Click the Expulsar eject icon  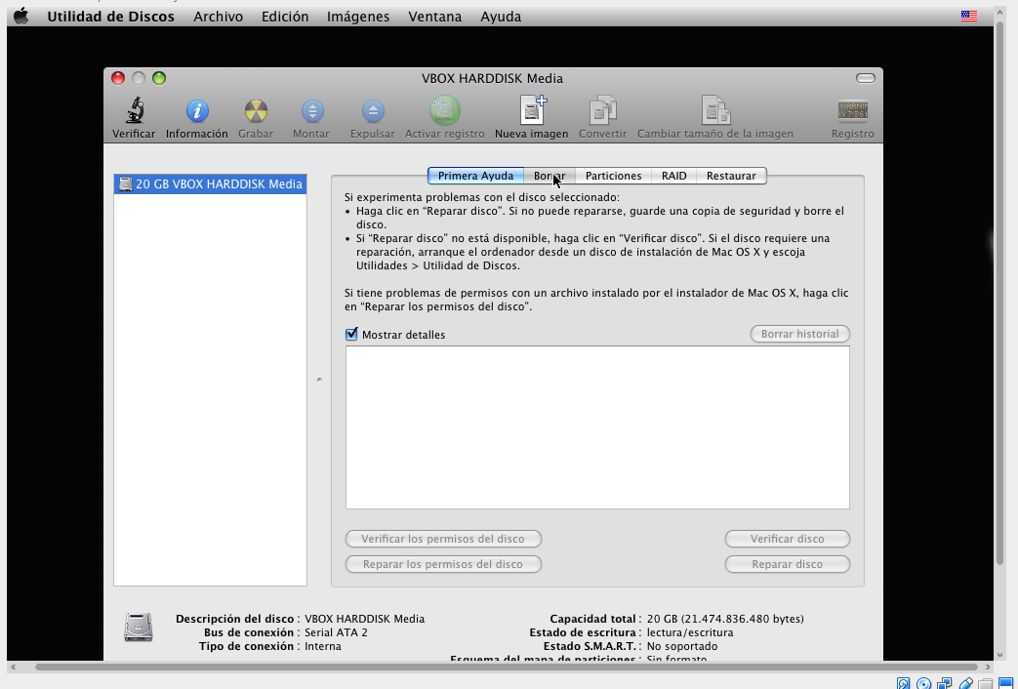pos(373,111)
